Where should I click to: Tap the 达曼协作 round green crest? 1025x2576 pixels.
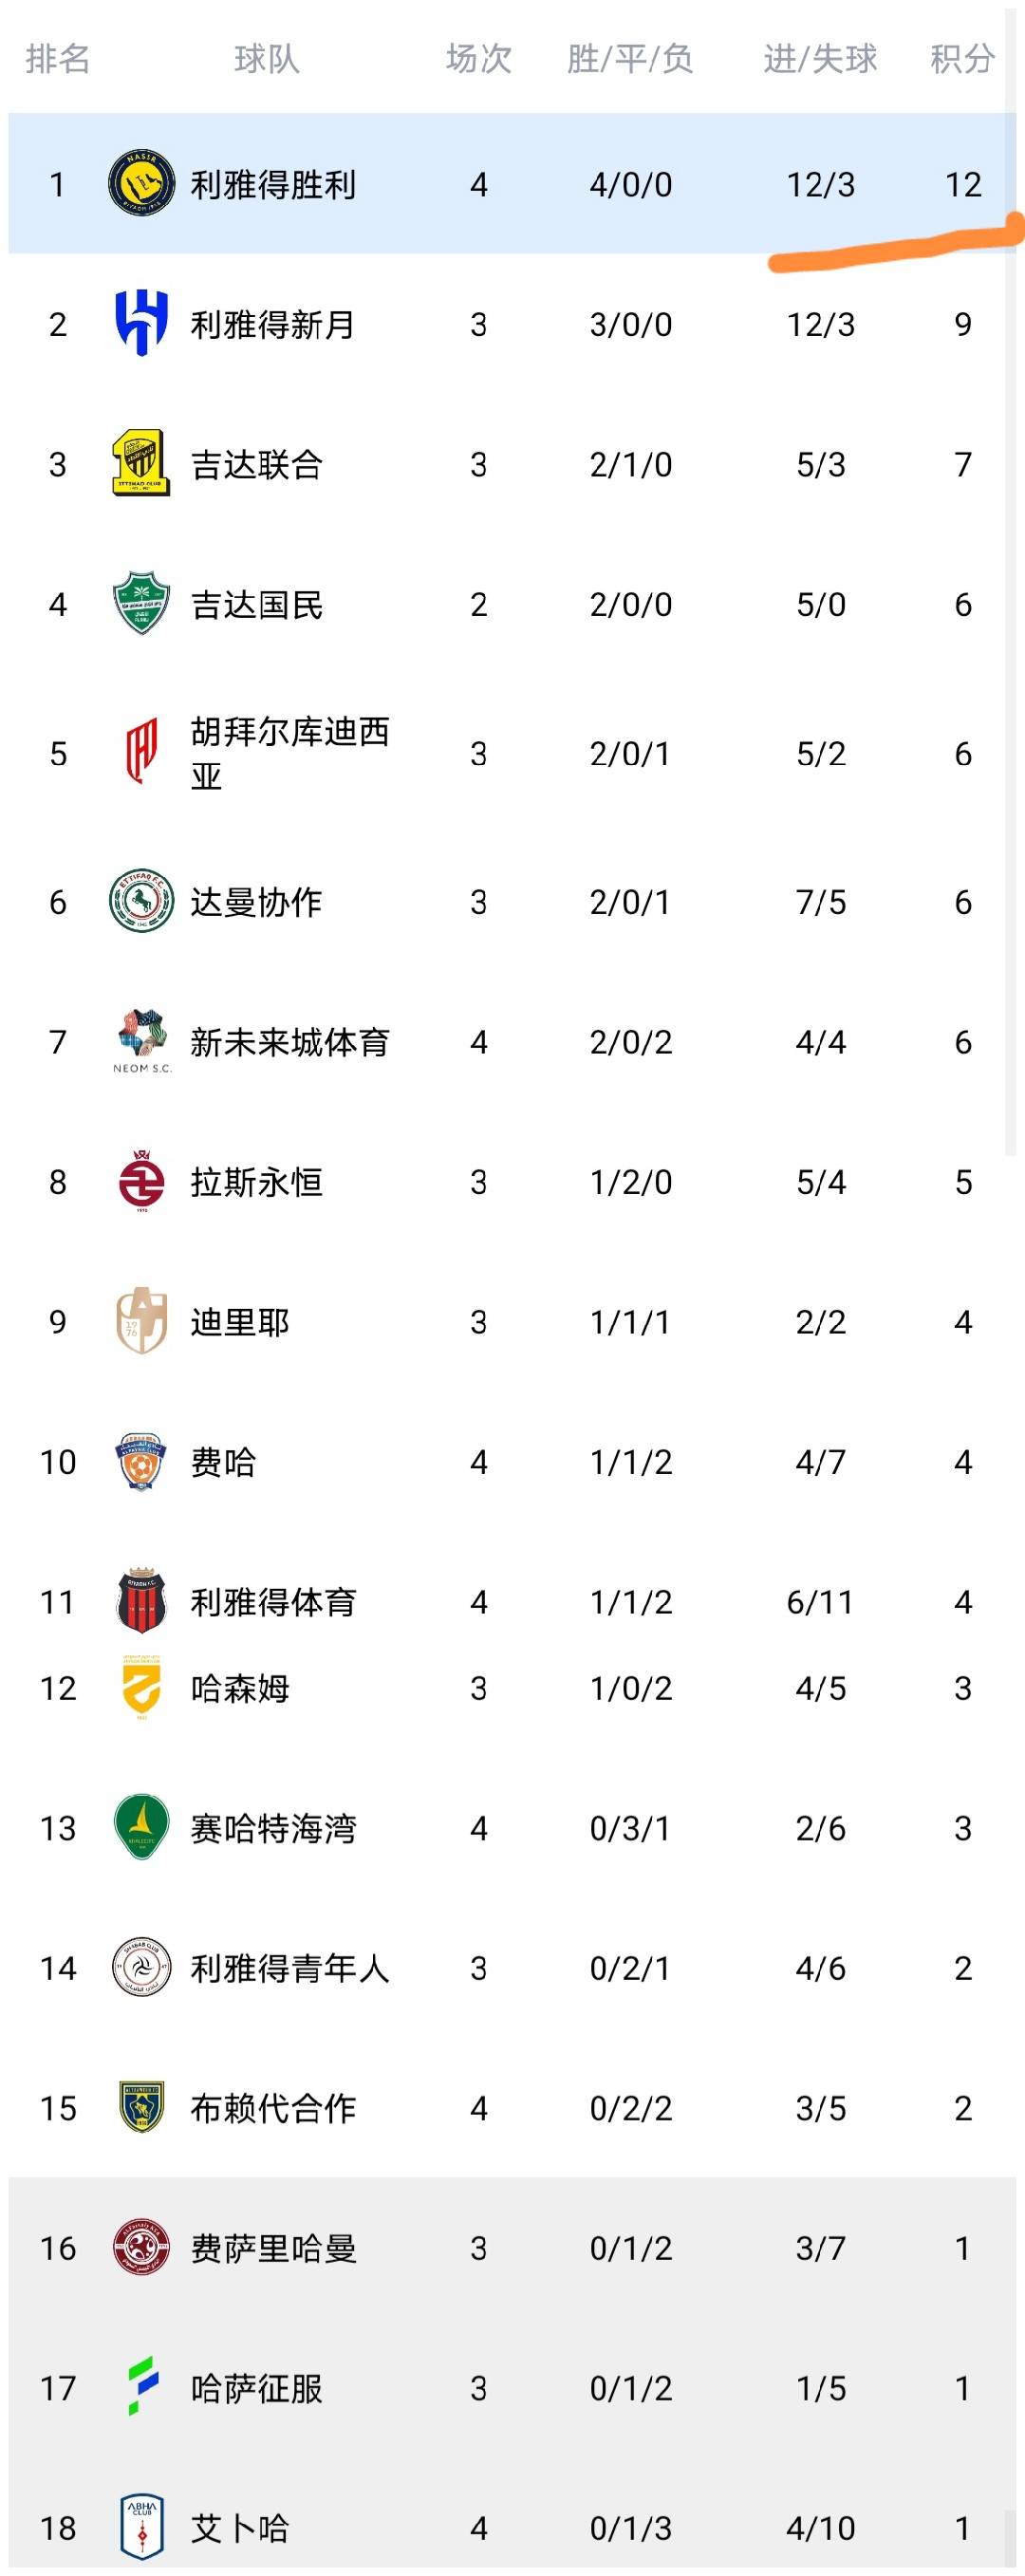(x=141, y=902)
